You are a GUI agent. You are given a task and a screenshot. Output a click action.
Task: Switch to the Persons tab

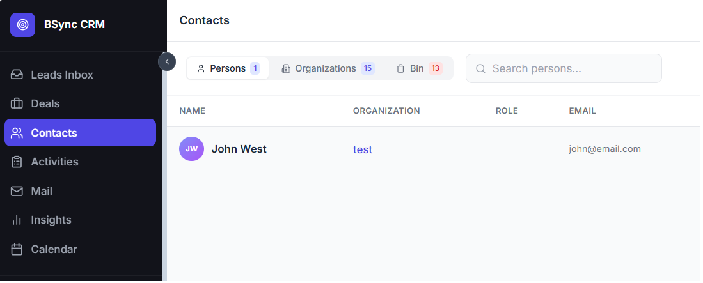tap(228, 68)
